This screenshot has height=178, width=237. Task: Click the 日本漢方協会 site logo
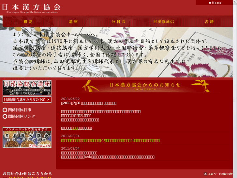pyautogui.click(x=31, y=8)
